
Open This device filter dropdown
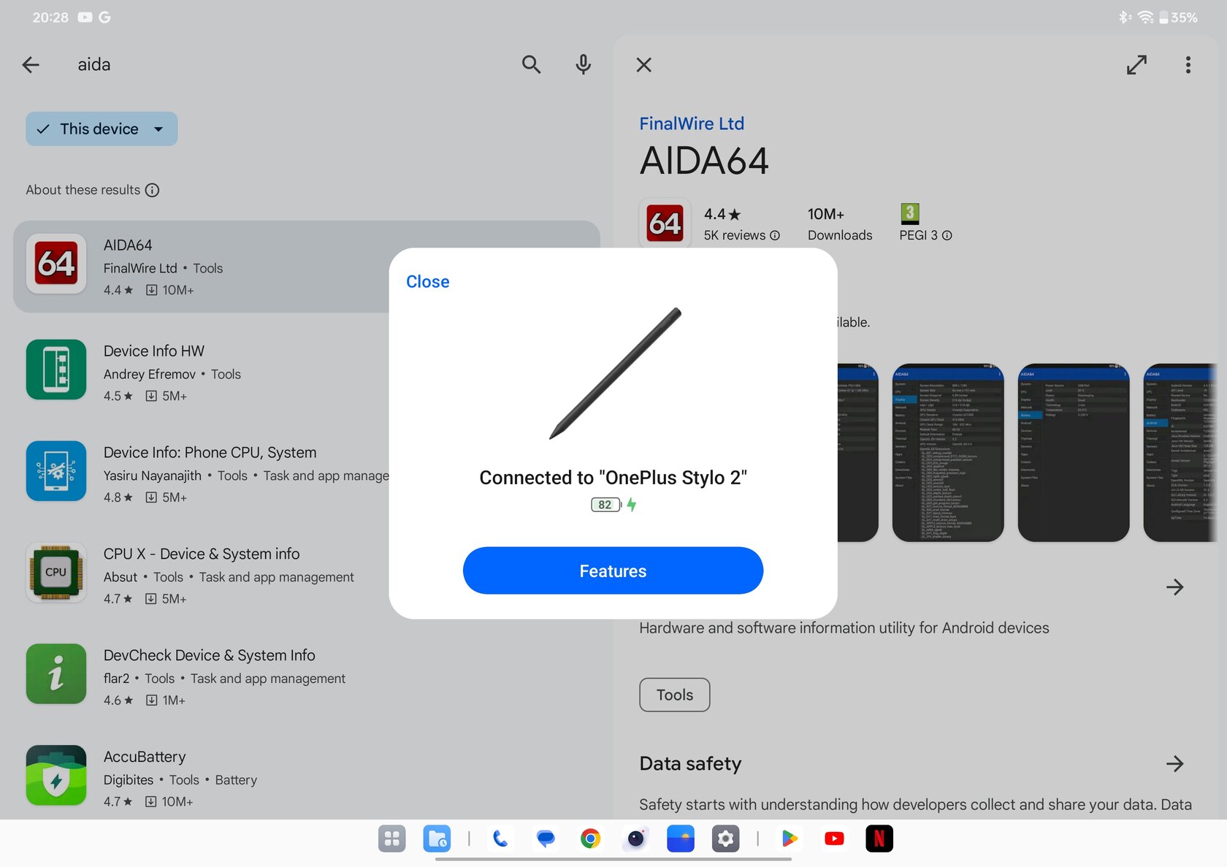tap(102, 129)
